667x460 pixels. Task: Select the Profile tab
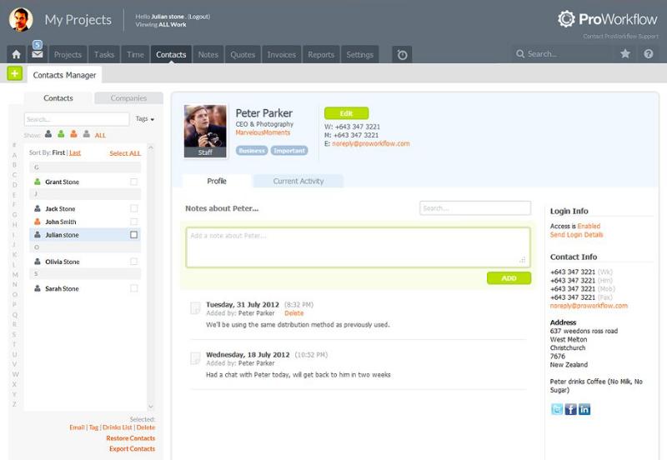coord(217,181)
